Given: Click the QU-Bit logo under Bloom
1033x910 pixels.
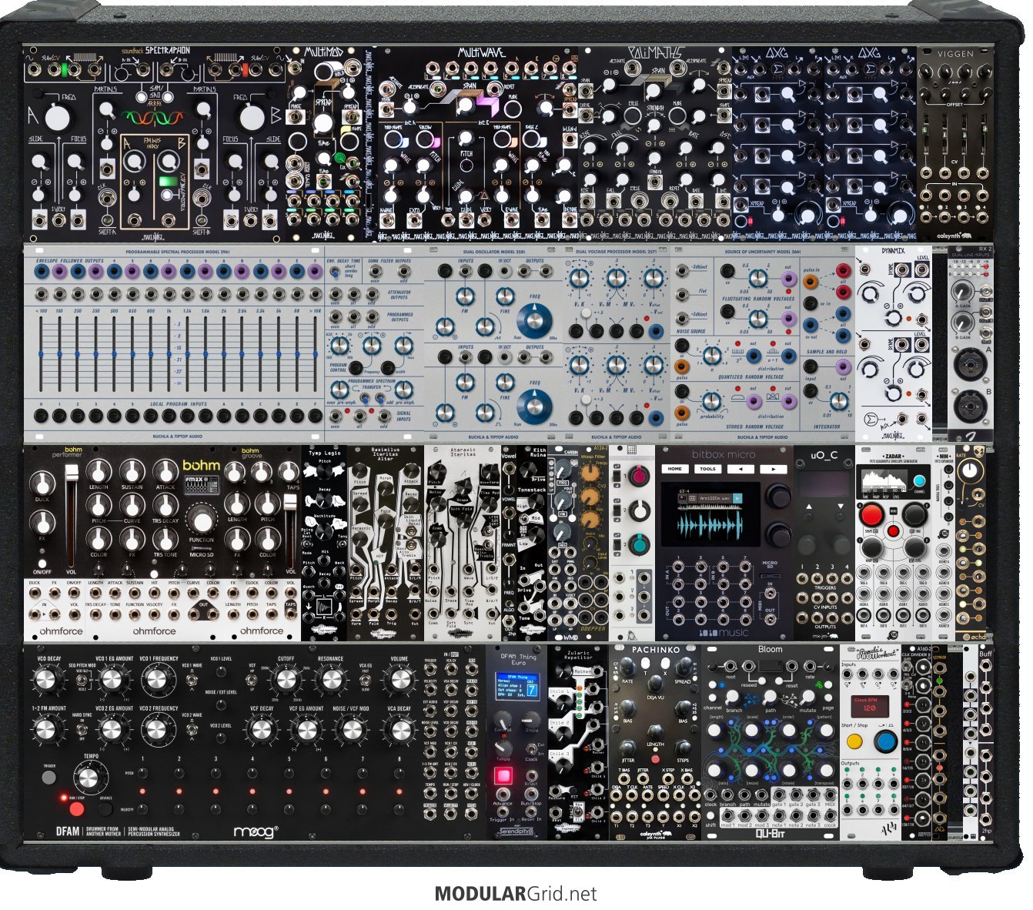Looking at the screenshot, I should pyautogui.click(x=770, y=834).
